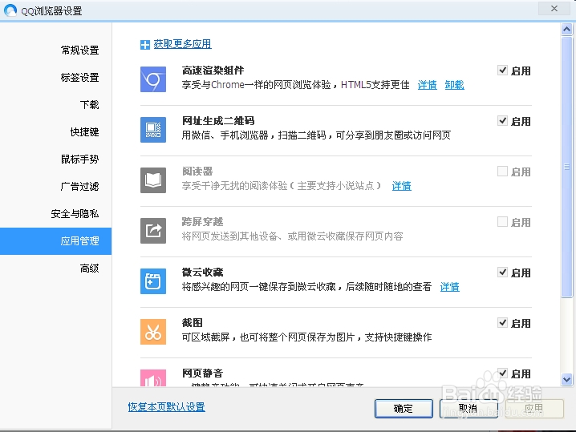Click the 截图 title text

click(x=192, y=323)
